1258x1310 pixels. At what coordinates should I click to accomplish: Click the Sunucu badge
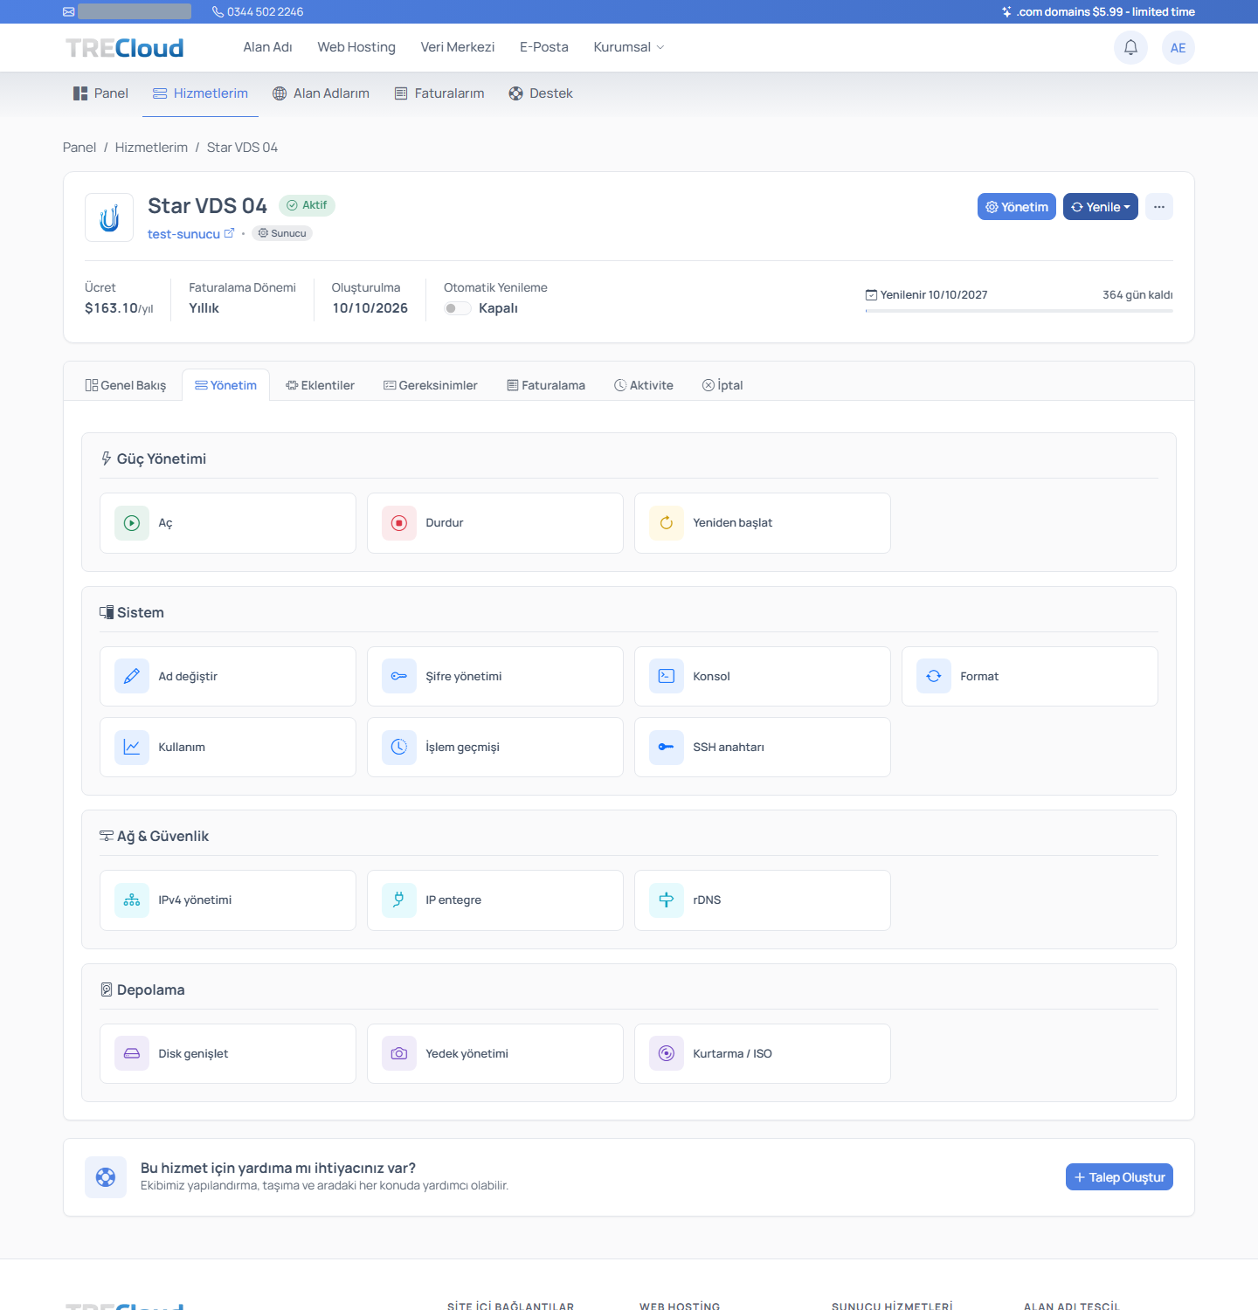point(282,233)
